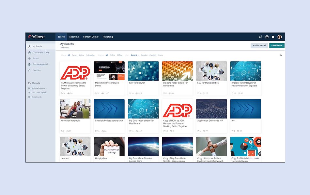
Task: Open Company Directory in sidebar
Action: click(x=41, y=52)
